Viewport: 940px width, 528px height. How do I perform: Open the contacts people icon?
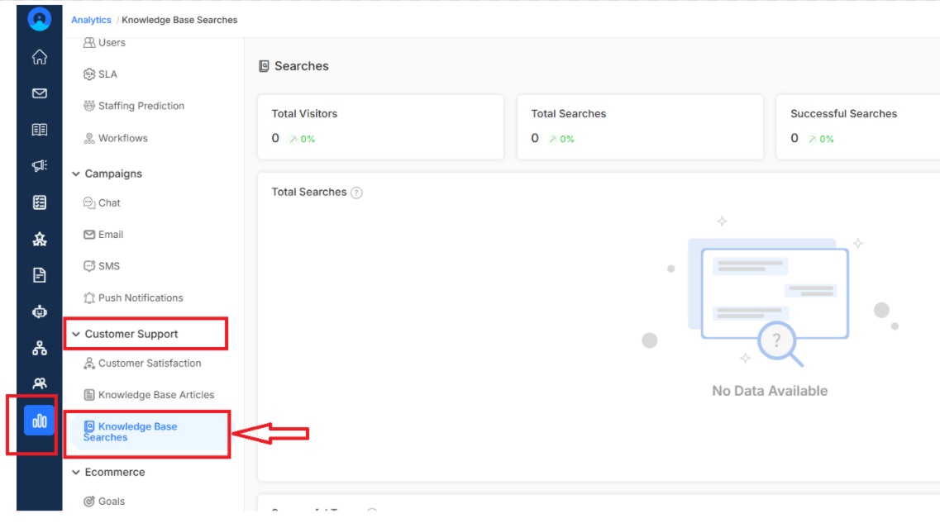pos(40,383)
